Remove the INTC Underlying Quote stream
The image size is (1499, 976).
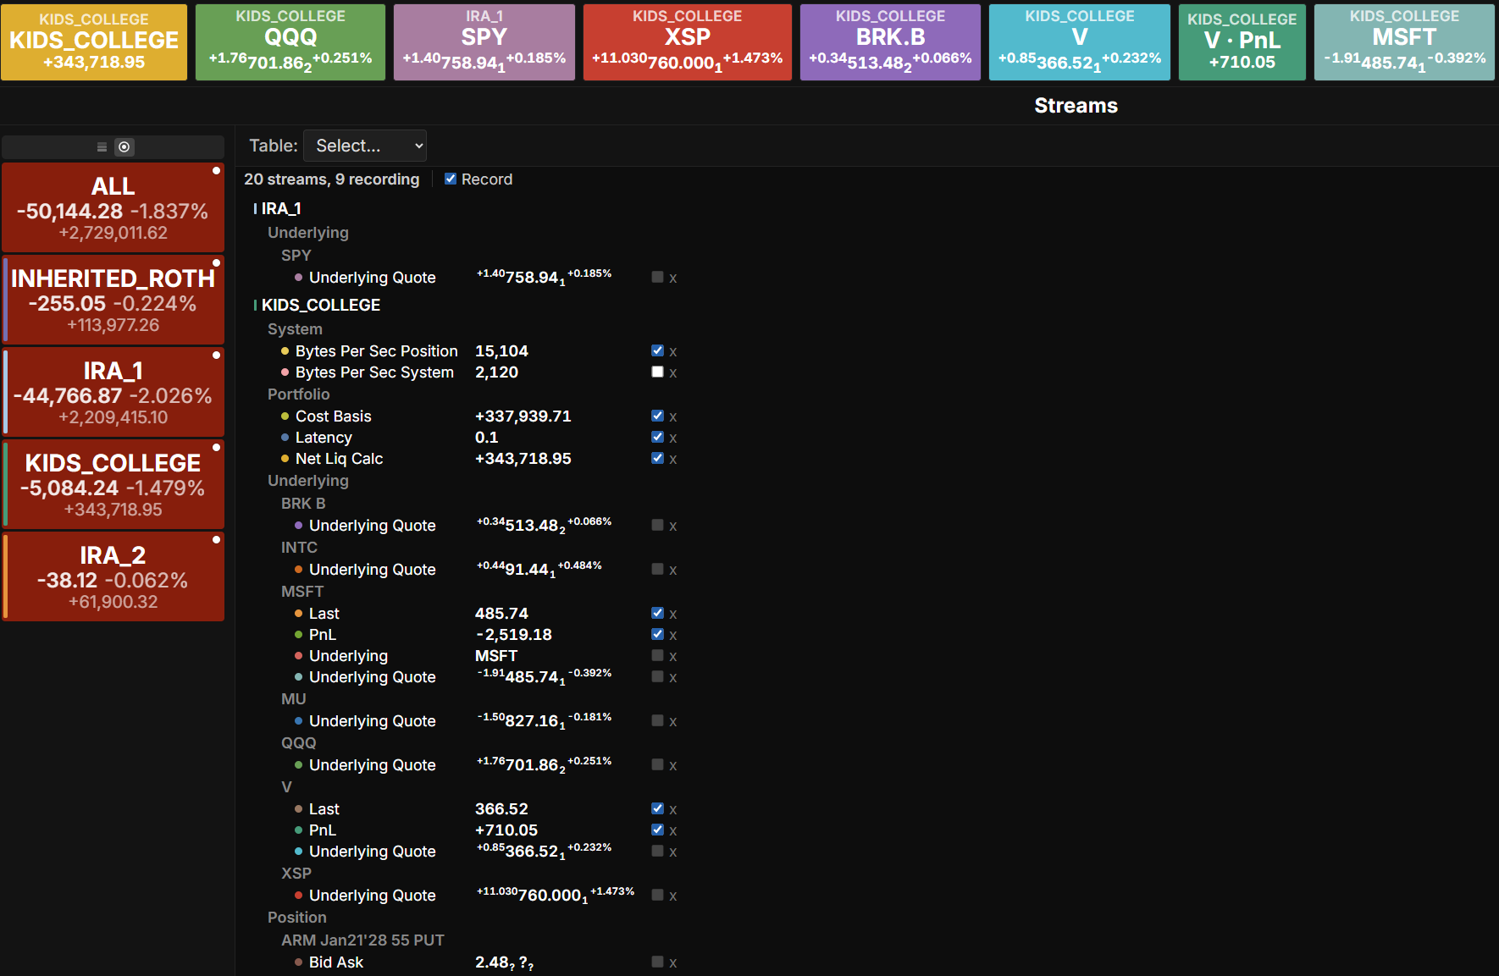pos(673,571)
